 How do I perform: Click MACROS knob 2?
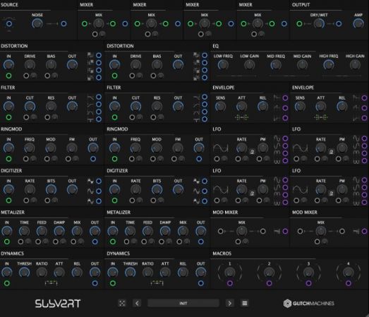click(x=270, y=273)
